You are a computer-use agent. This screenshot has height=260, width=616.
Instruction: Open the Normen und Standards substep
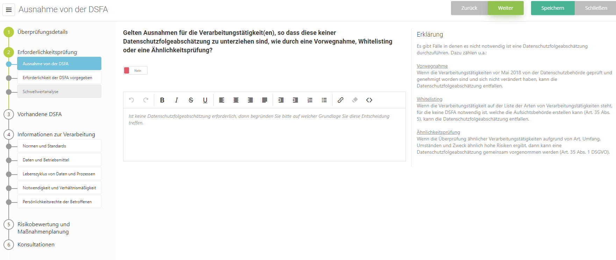click(x=59, y=146)
